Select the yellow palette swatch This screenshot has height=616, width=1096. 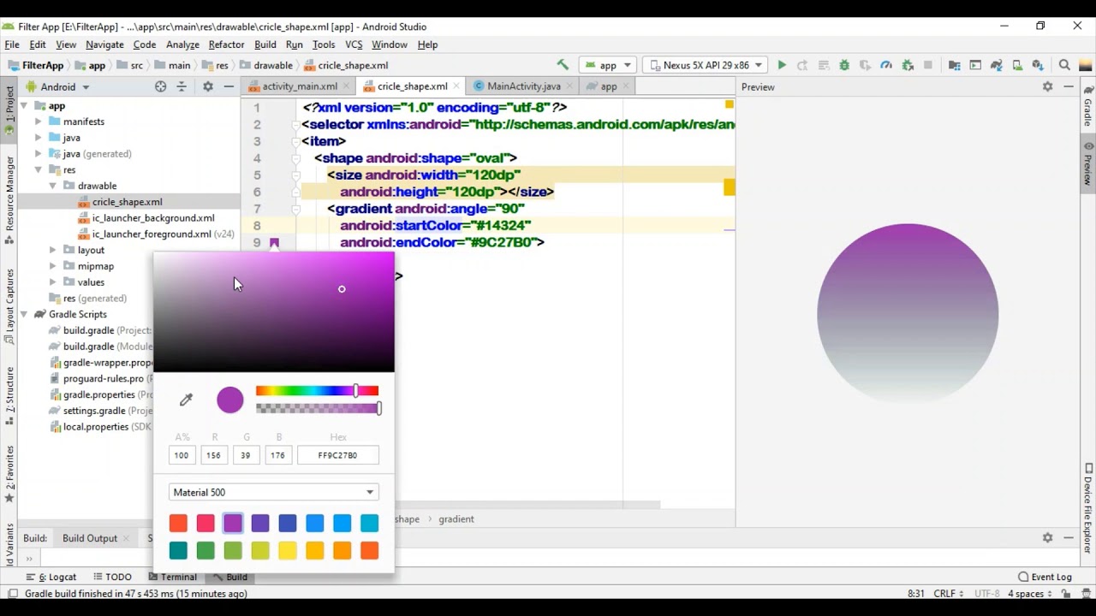pos(288,551)
